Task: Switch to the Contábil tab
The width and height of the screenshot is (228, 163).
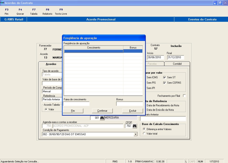Action: click(x=177, y=64)
